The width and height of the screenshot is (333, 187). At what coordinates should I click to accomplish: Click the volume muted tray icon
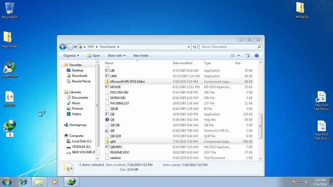click(x=307, y=182)
